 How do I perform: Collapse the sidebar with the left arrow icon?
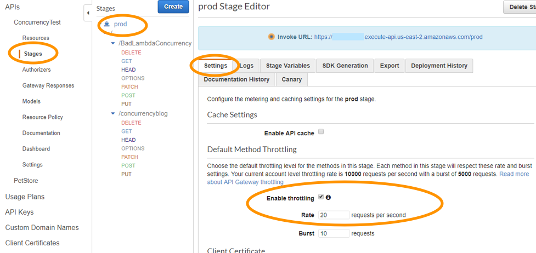(x=88, y=13)
